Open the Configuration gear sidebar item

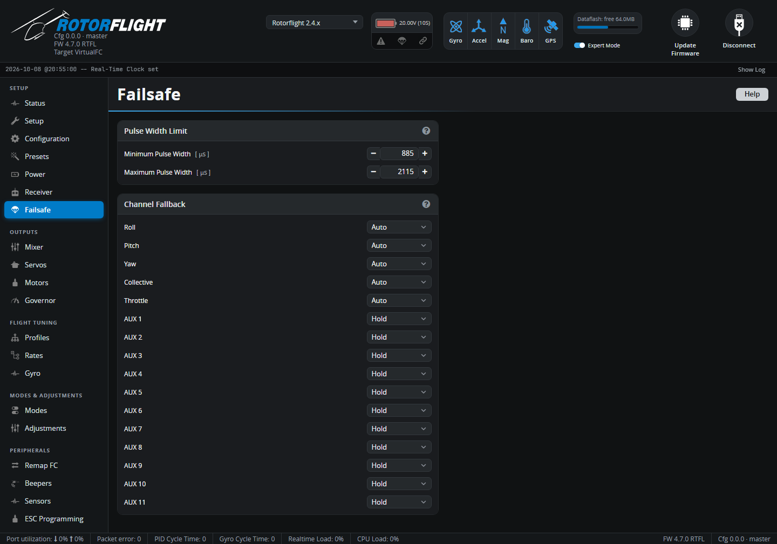(x=54, y=139)
